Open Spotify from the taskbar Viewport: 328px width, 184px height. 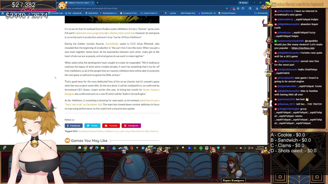[x=201, y=148]
